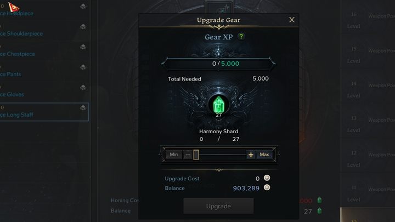Set Harmony Shard amount to Max
Image resolution: width=395 pixels, height=222 pixels.
click(x=264, y=155)
